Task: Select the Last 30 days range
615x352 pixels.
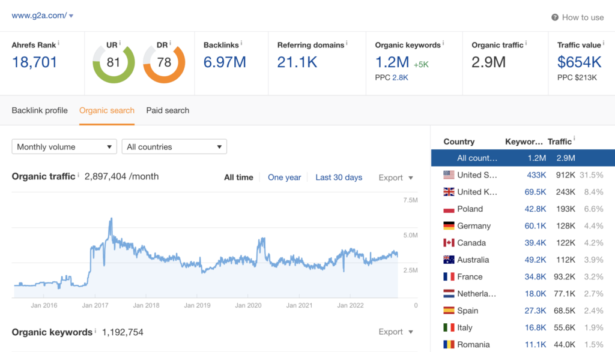Action: coord(339,177)
